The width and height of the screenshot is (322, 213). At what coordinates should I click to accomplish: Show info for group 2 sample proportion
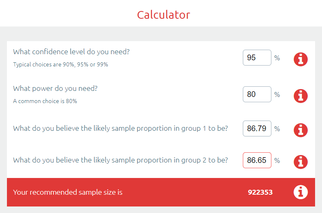[301, 162]
